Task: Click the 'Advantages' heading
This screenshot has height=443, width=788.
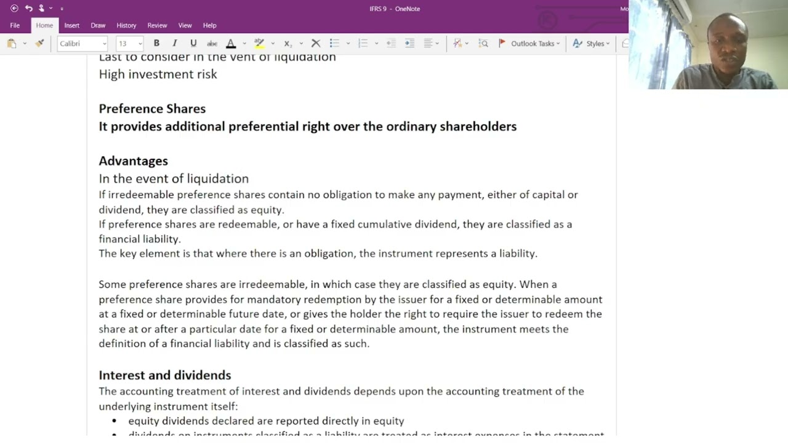Action: [x=133, y=161]
